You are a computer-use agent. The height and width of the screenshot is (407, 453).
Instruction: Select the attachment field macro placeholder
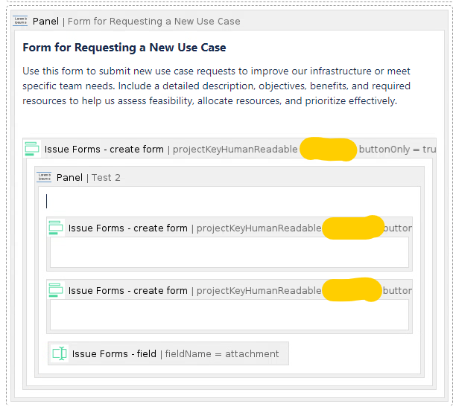point(168,353)
